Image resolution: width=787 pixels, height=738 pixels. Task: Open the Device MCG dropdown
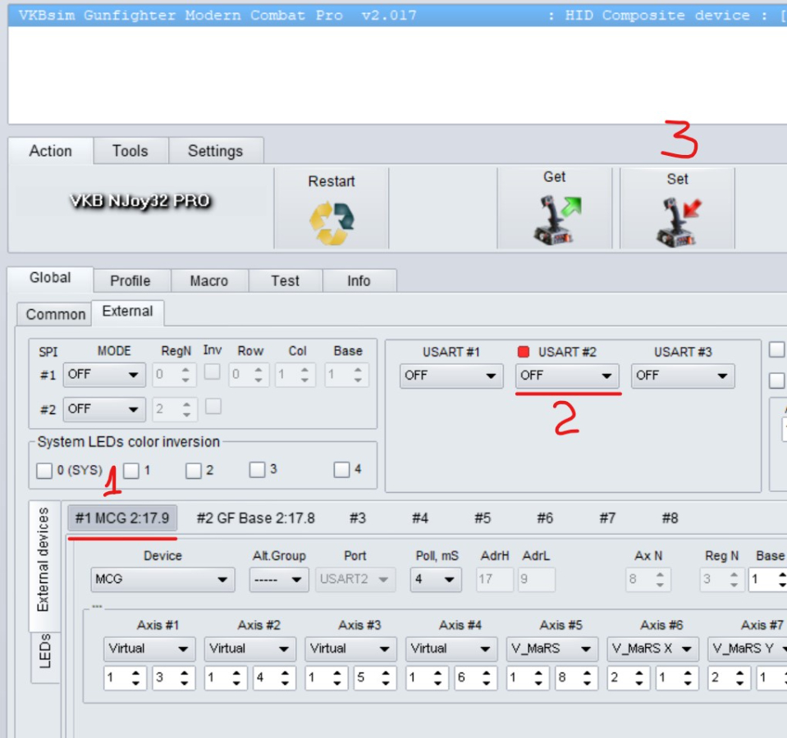162,580
